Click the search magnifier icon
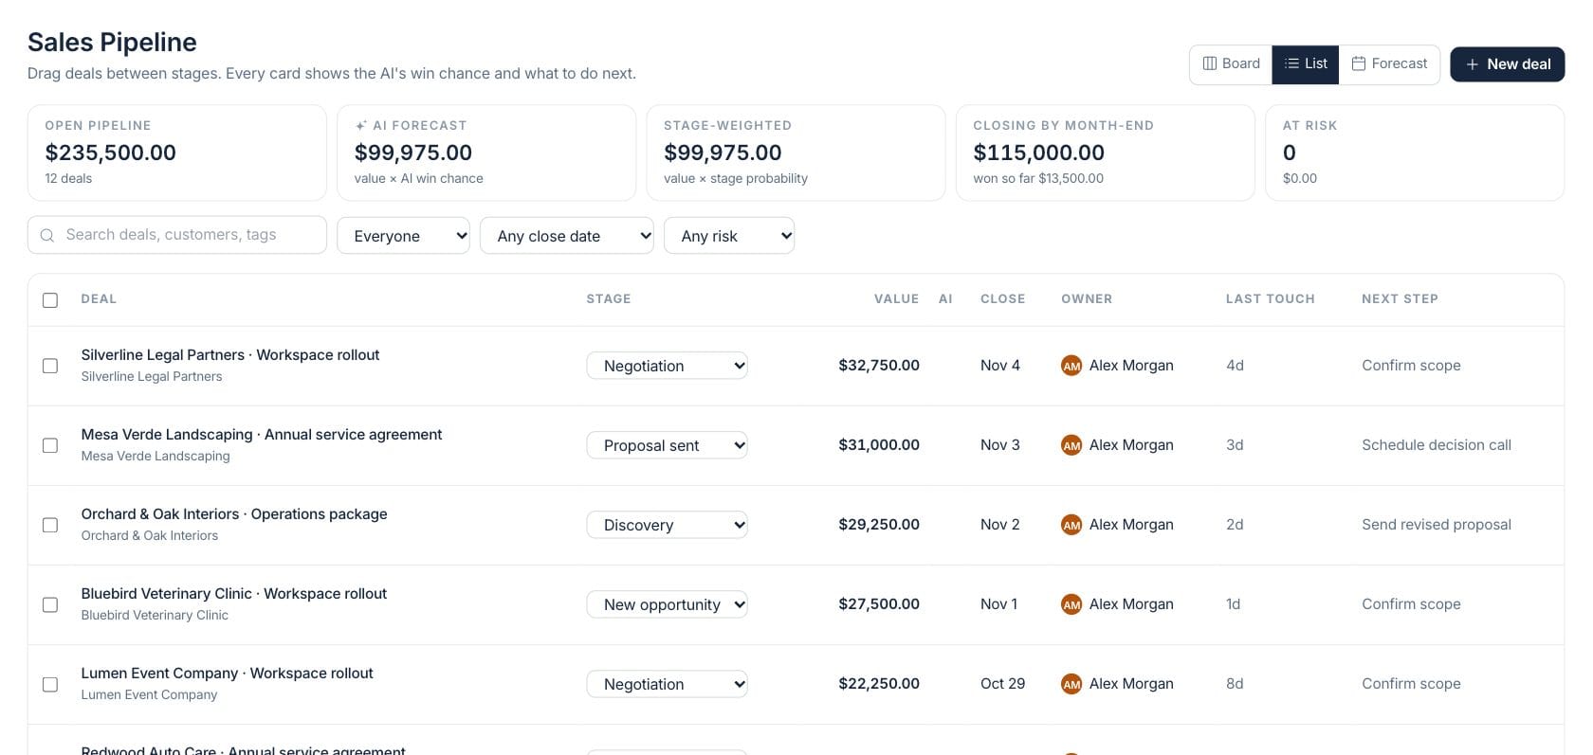Image resolution: width=1593 pixels, height=755 pixels. (x=46, y=235)
